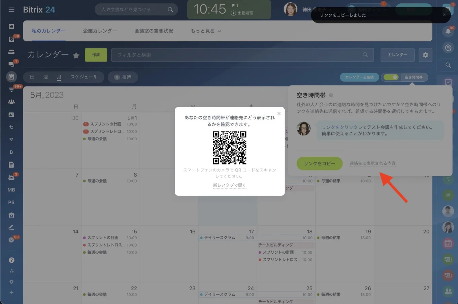The width and height of the screenshot is (458, 304).
Task: Open the contact card sidebar icon
Action: click(x=11, y=115)
